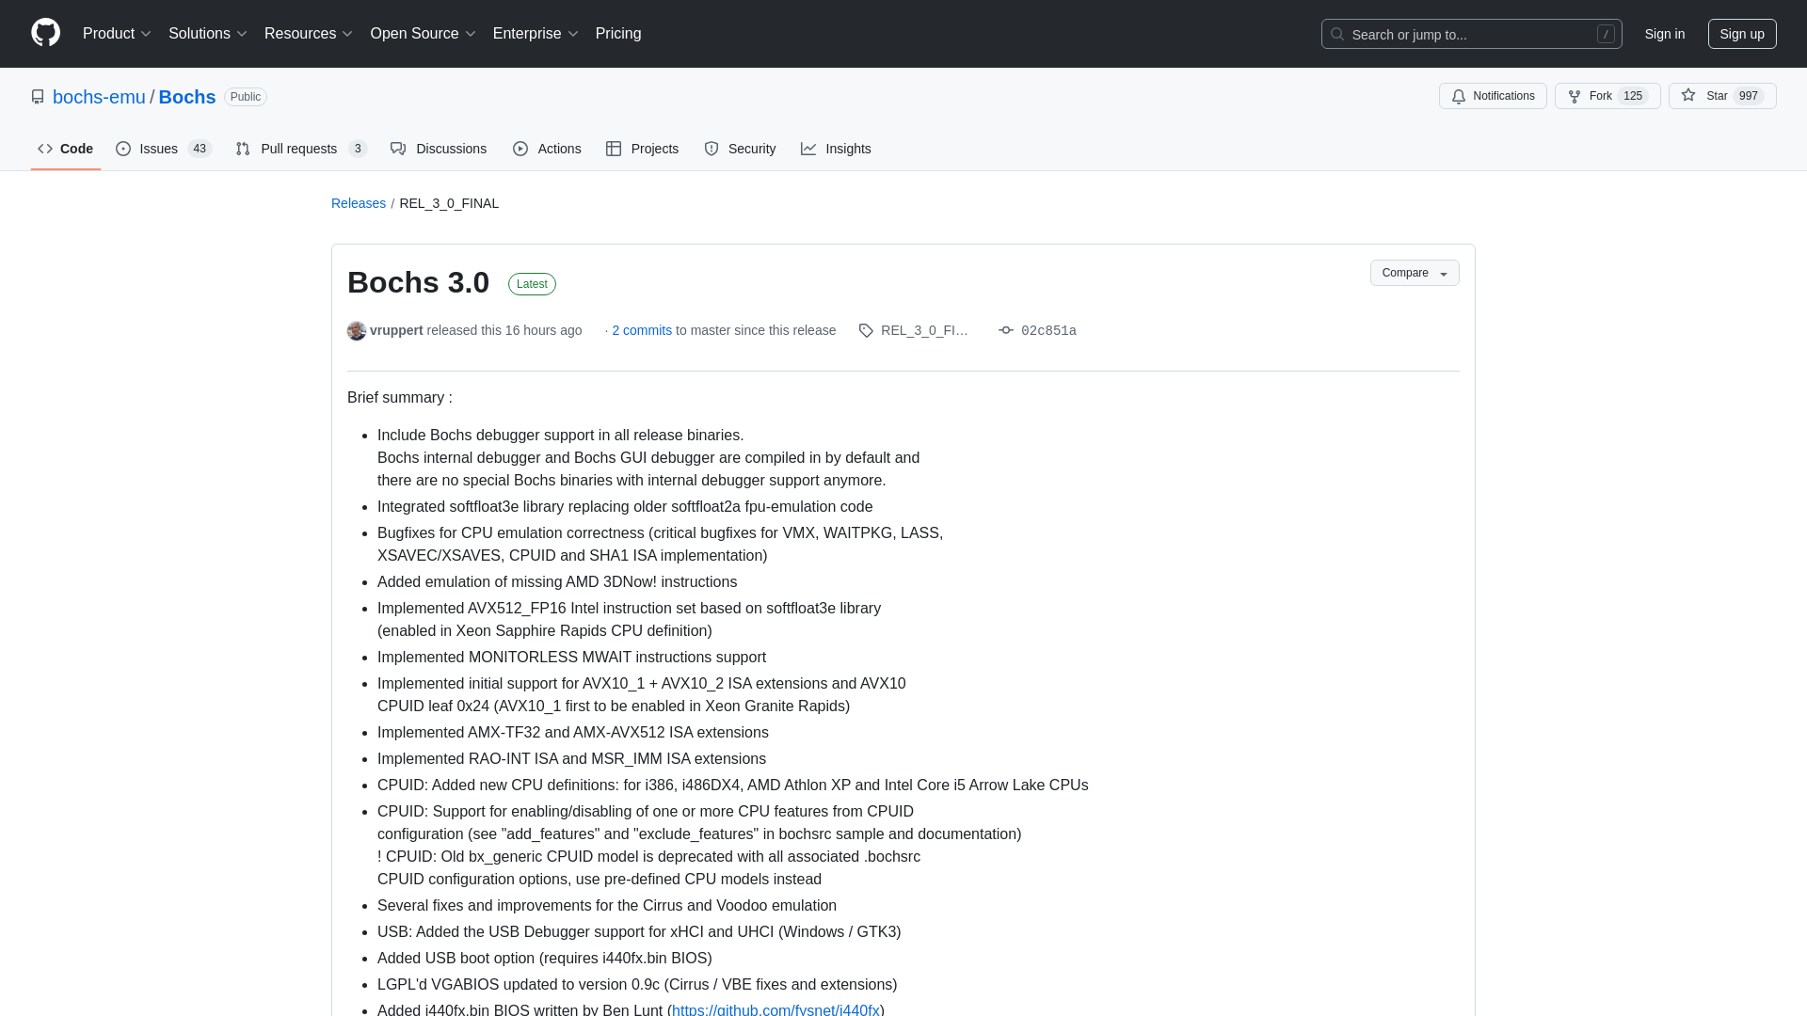The image size is (1807, 1016).
Task: Click the star icon
Action: [x=1688, y=95]
